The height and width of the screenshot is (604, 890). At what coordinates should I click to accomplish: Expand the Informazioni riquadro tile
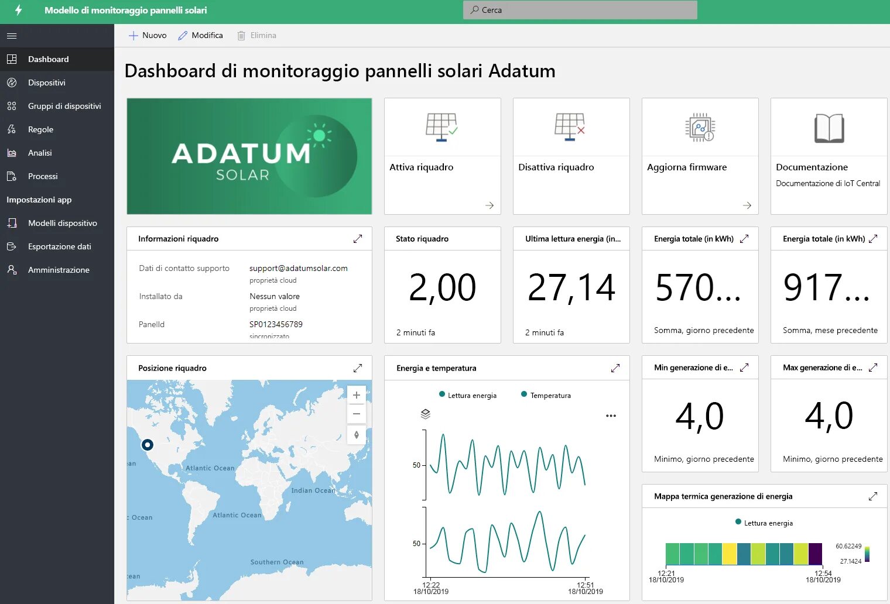358,238
